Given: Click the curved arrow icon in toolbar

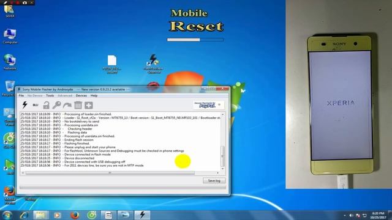Looking at the screenshot, I should point(67,105).
